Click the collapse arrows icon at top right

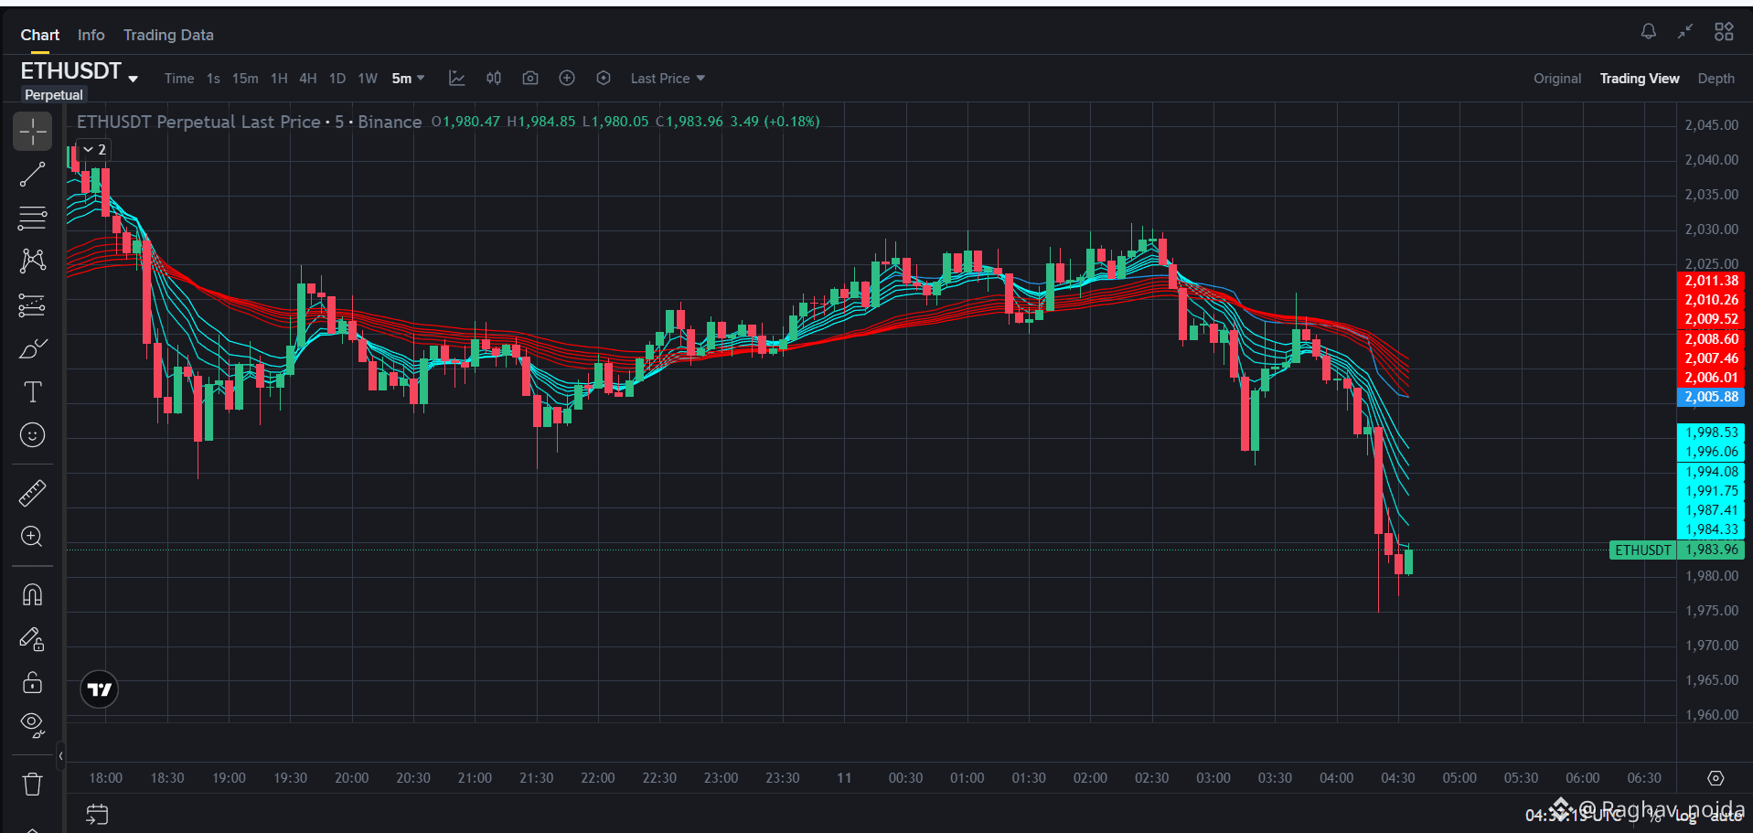[x=1685, y=32]
